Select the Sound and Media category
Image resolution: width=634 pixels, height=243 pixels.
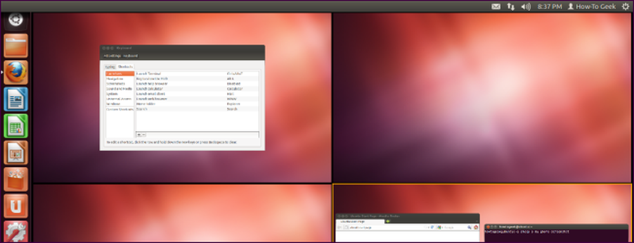click(120, 89)
